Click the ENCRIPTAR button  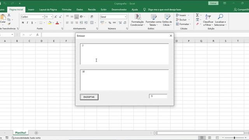tap(89, 97)
